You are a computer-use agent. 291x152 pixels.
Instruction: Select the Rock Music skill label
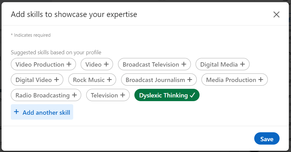[89, 80]
